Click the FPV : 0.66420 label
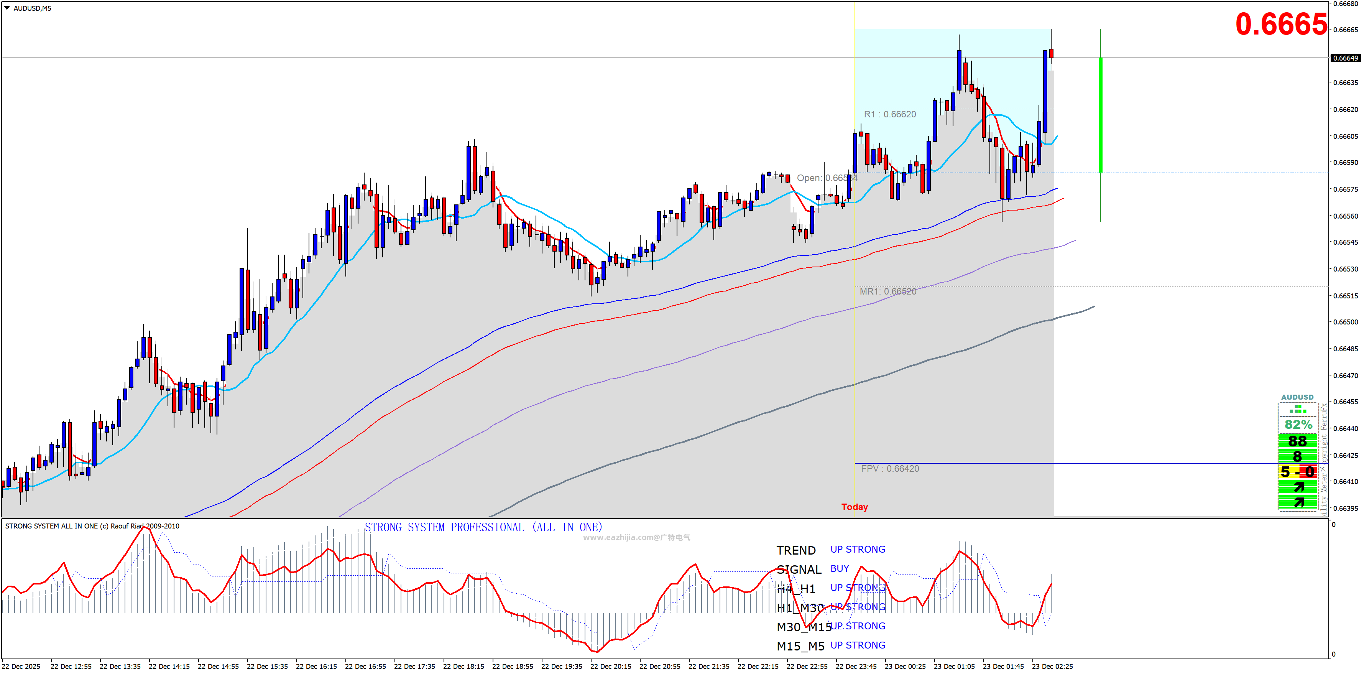 click(x=889, y=468)
